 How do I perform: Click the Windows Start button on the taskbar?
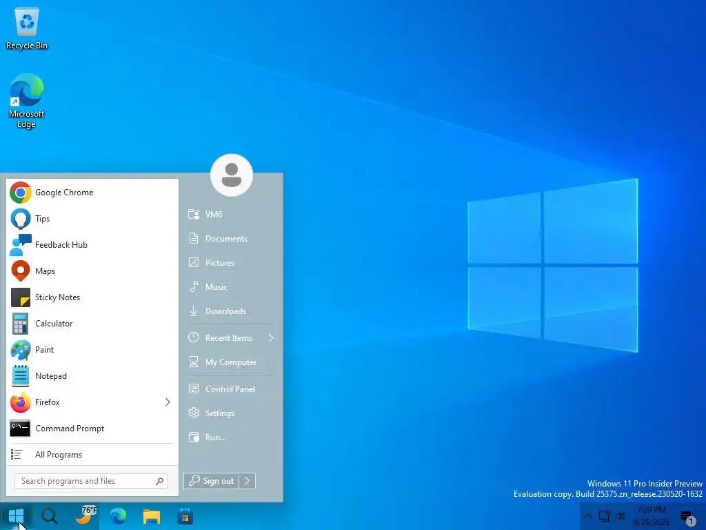point(17,516)
